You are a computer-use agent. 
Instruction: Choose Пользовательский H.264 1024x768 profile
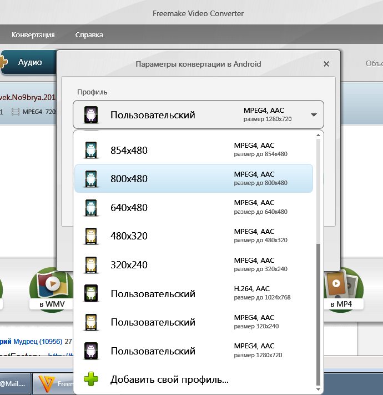pyautogui.click(x=194, y=293)
